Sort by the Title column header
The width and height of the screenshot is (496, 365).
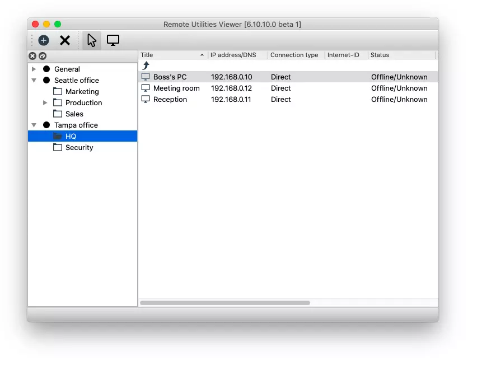pos(171,55)
